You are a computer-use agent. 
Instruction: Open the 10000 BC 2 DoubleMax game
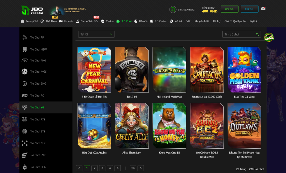207,126
